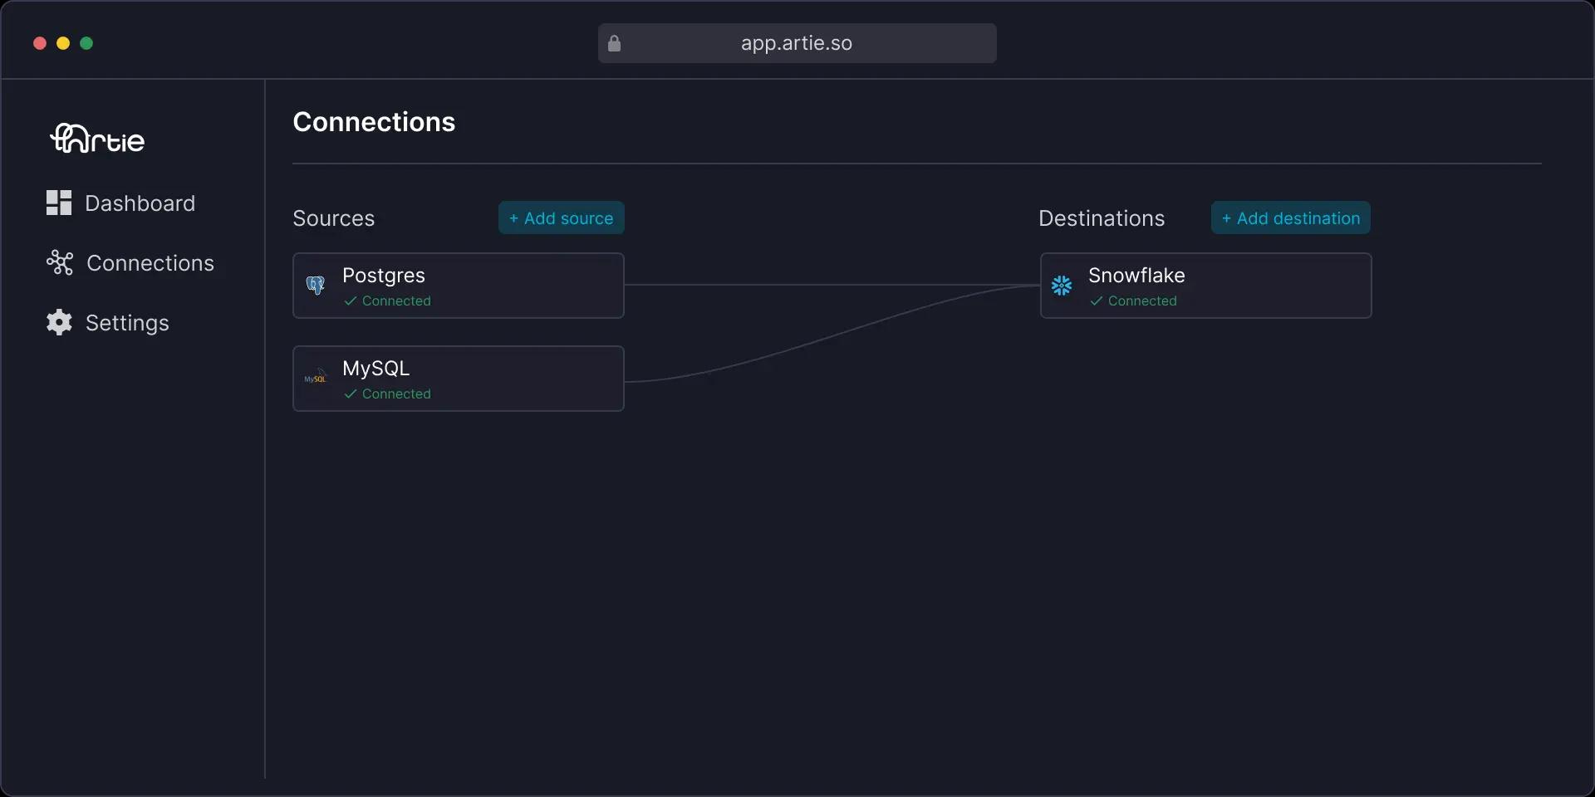Click the Postgres elephant icon
The height and width of the screenshot is (797, 1595).
(316, 286)
